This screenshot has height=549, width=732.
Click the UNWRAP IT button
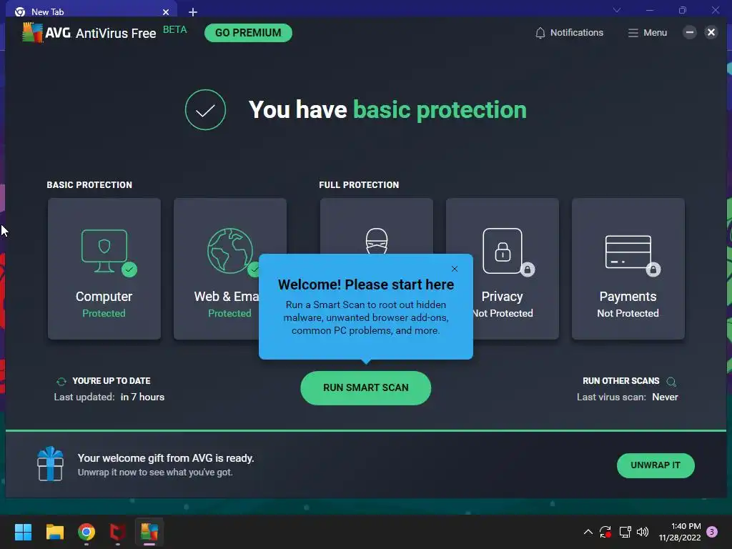(656, 465)
